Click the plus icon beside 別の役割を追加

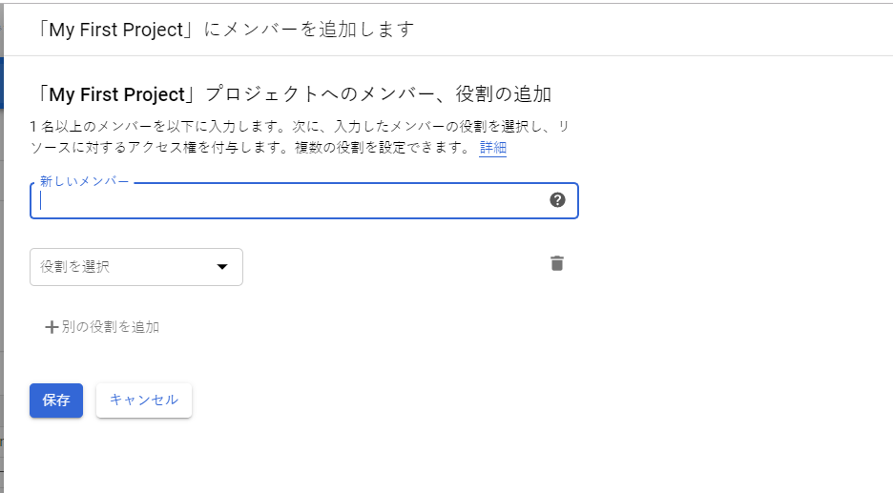pyautogui.click(x=52, y=327)
